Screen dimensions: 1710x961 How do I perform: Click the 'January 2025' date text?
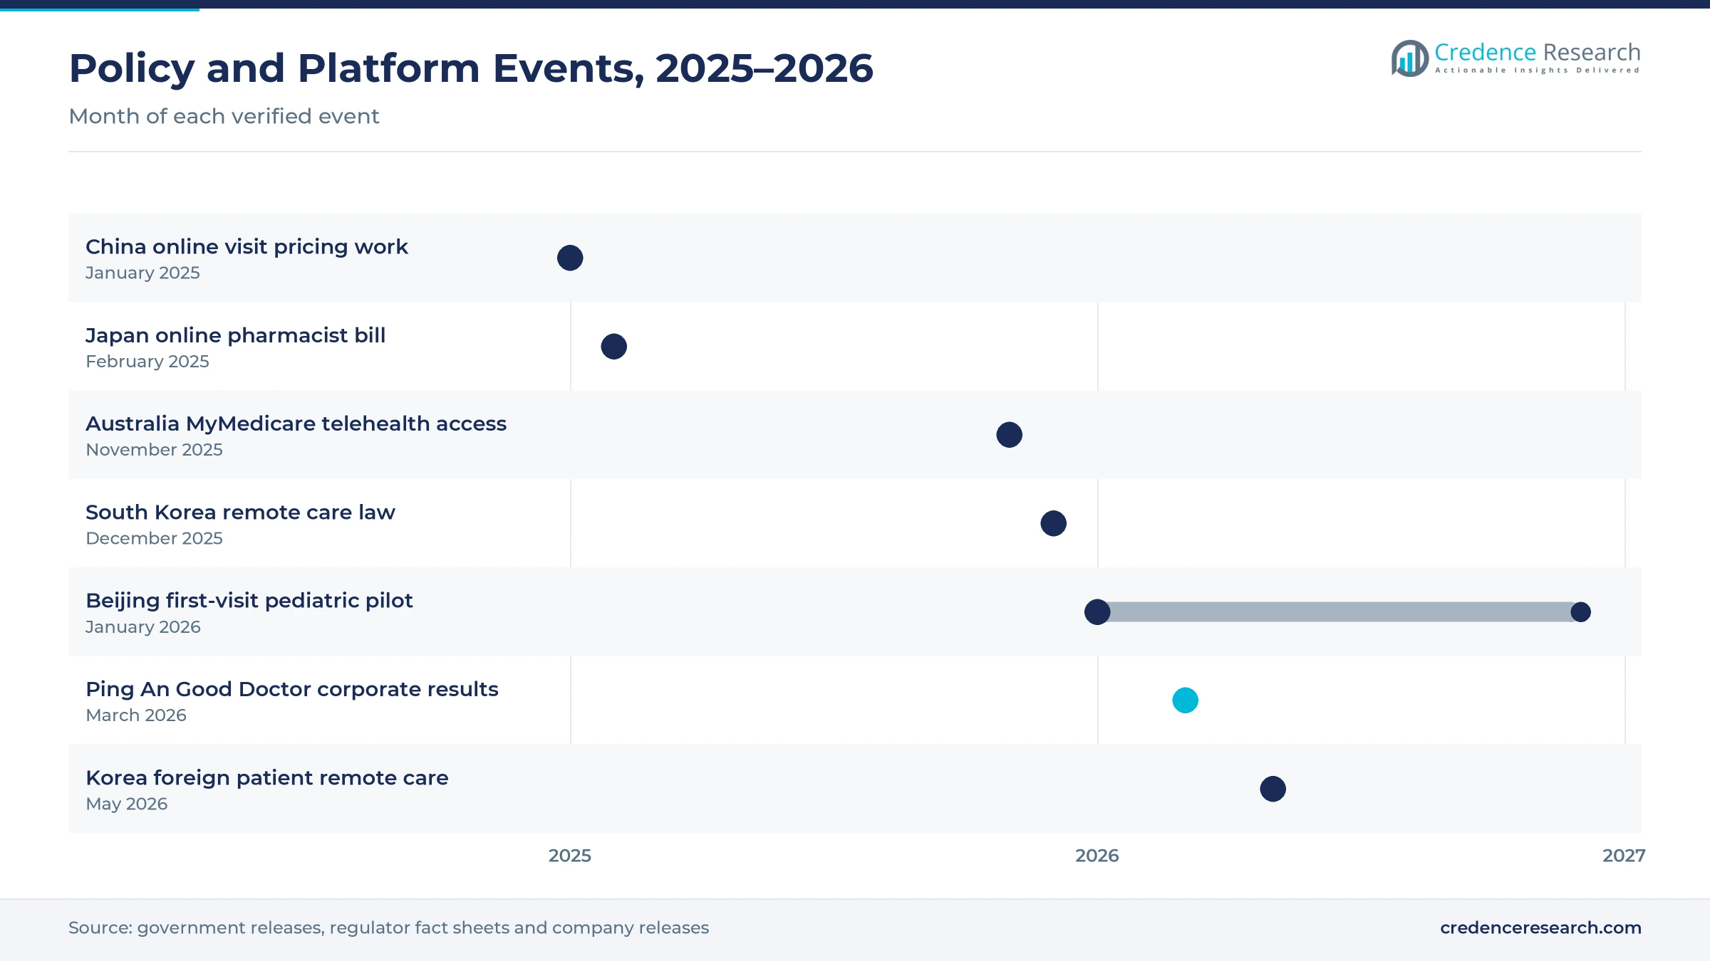(x=142, y=273)
